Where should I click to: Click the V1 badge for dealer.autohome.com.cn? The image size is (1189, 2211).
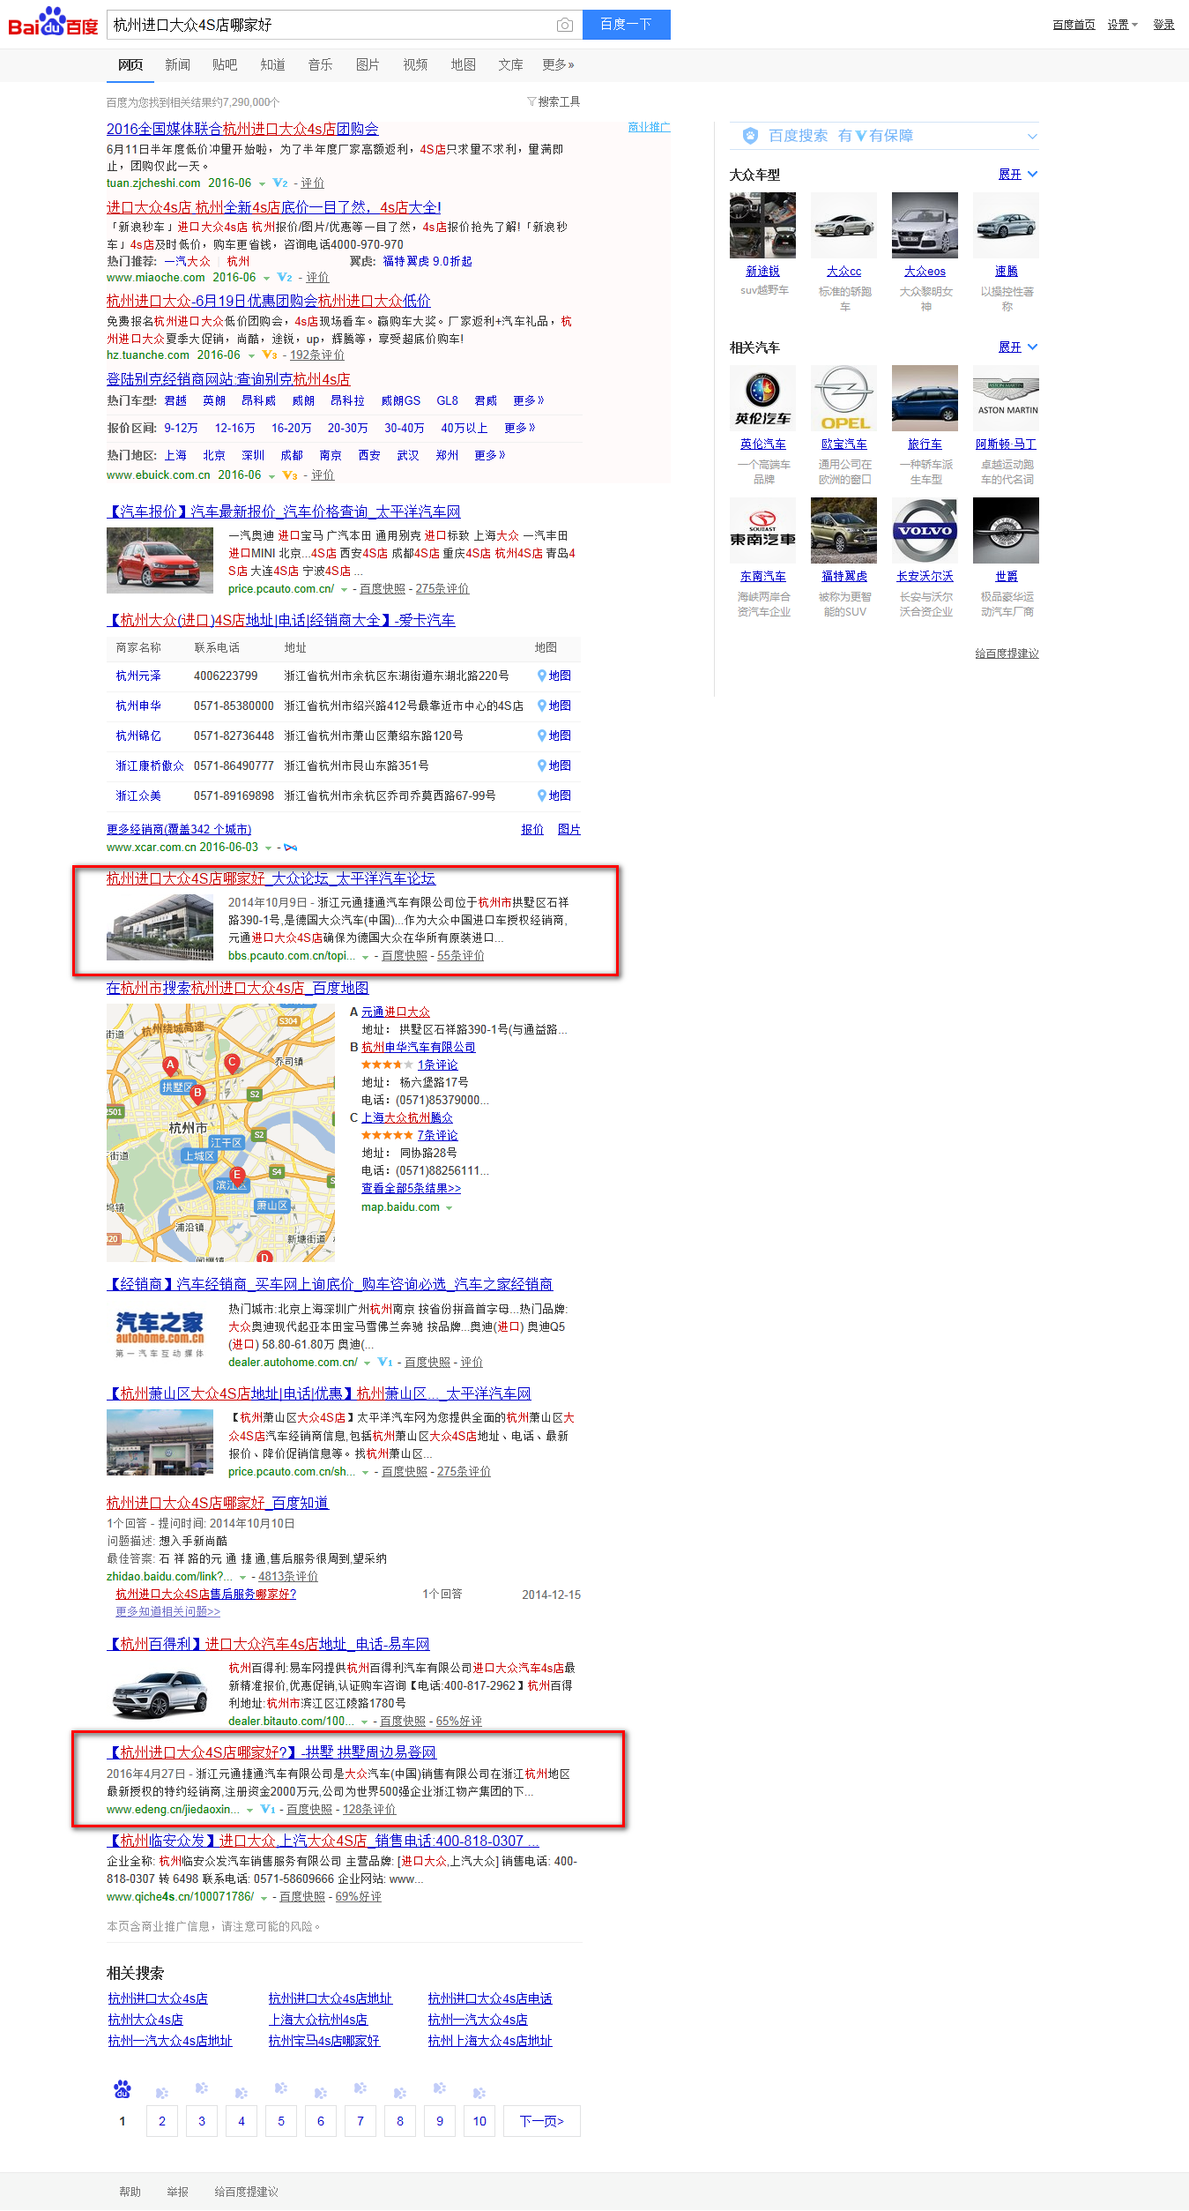(385, 1362)
